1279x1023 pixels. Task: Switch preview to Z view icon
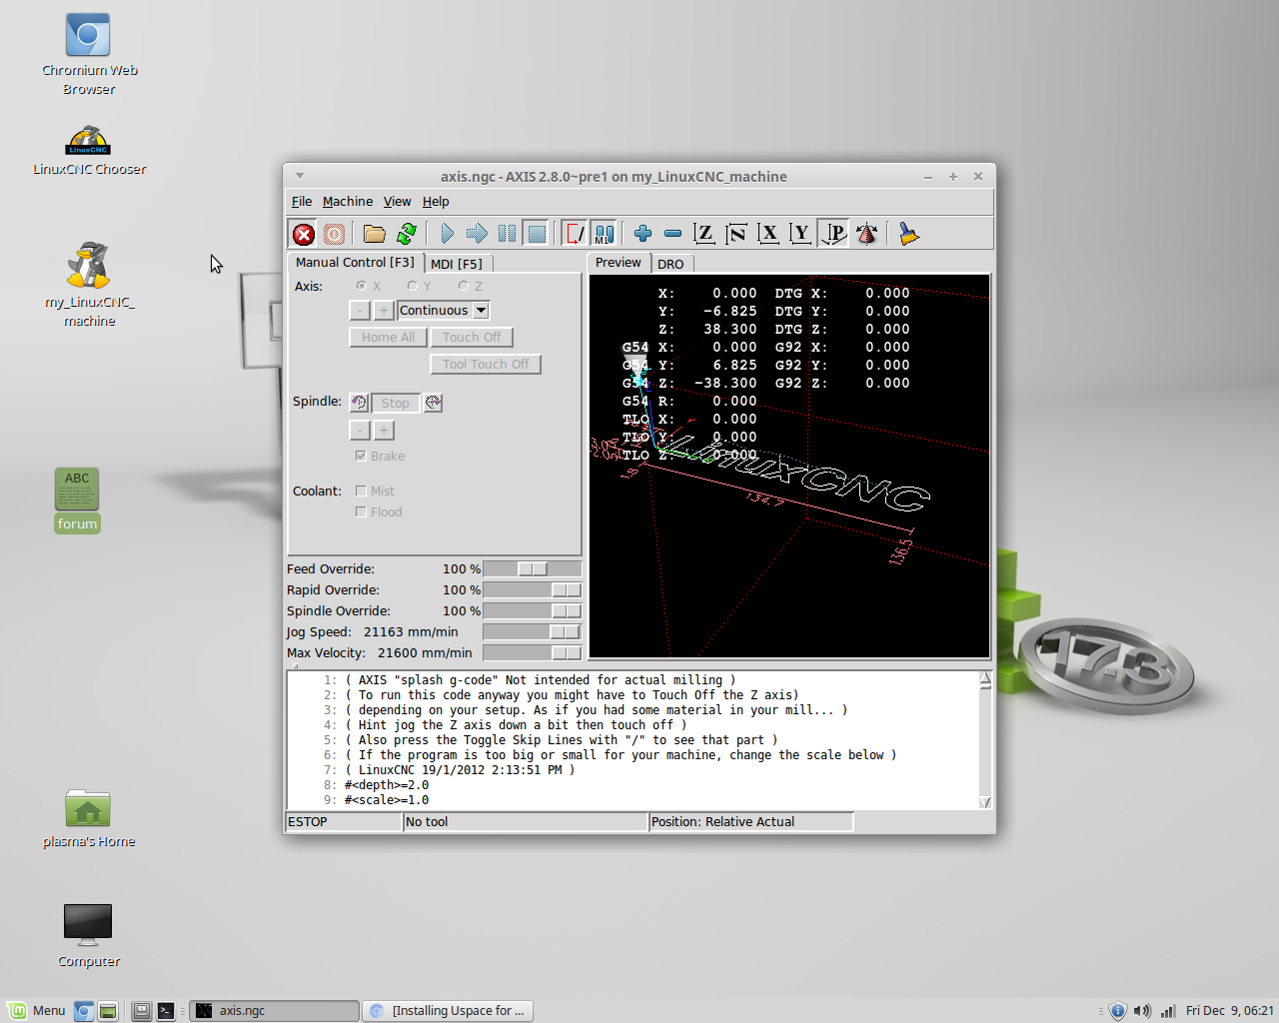pyautogui.click(x=704, y=233)
